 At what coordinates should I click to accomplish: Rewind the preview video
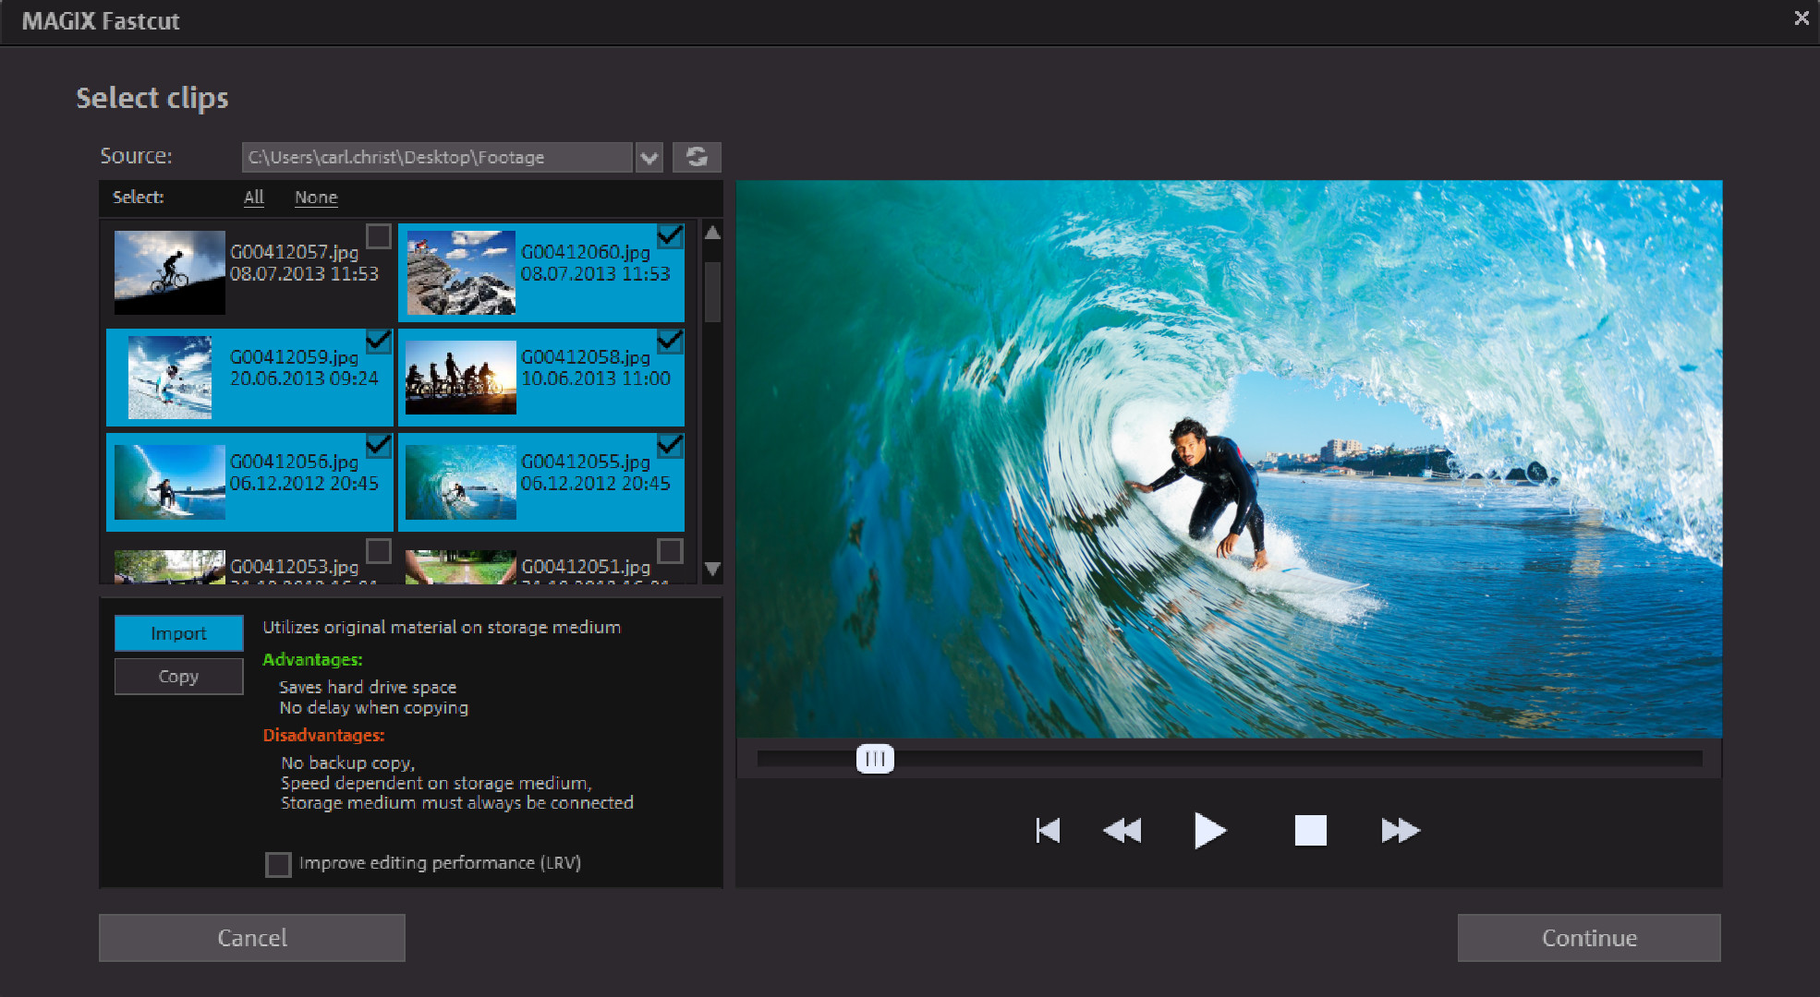click(1122, 831)
